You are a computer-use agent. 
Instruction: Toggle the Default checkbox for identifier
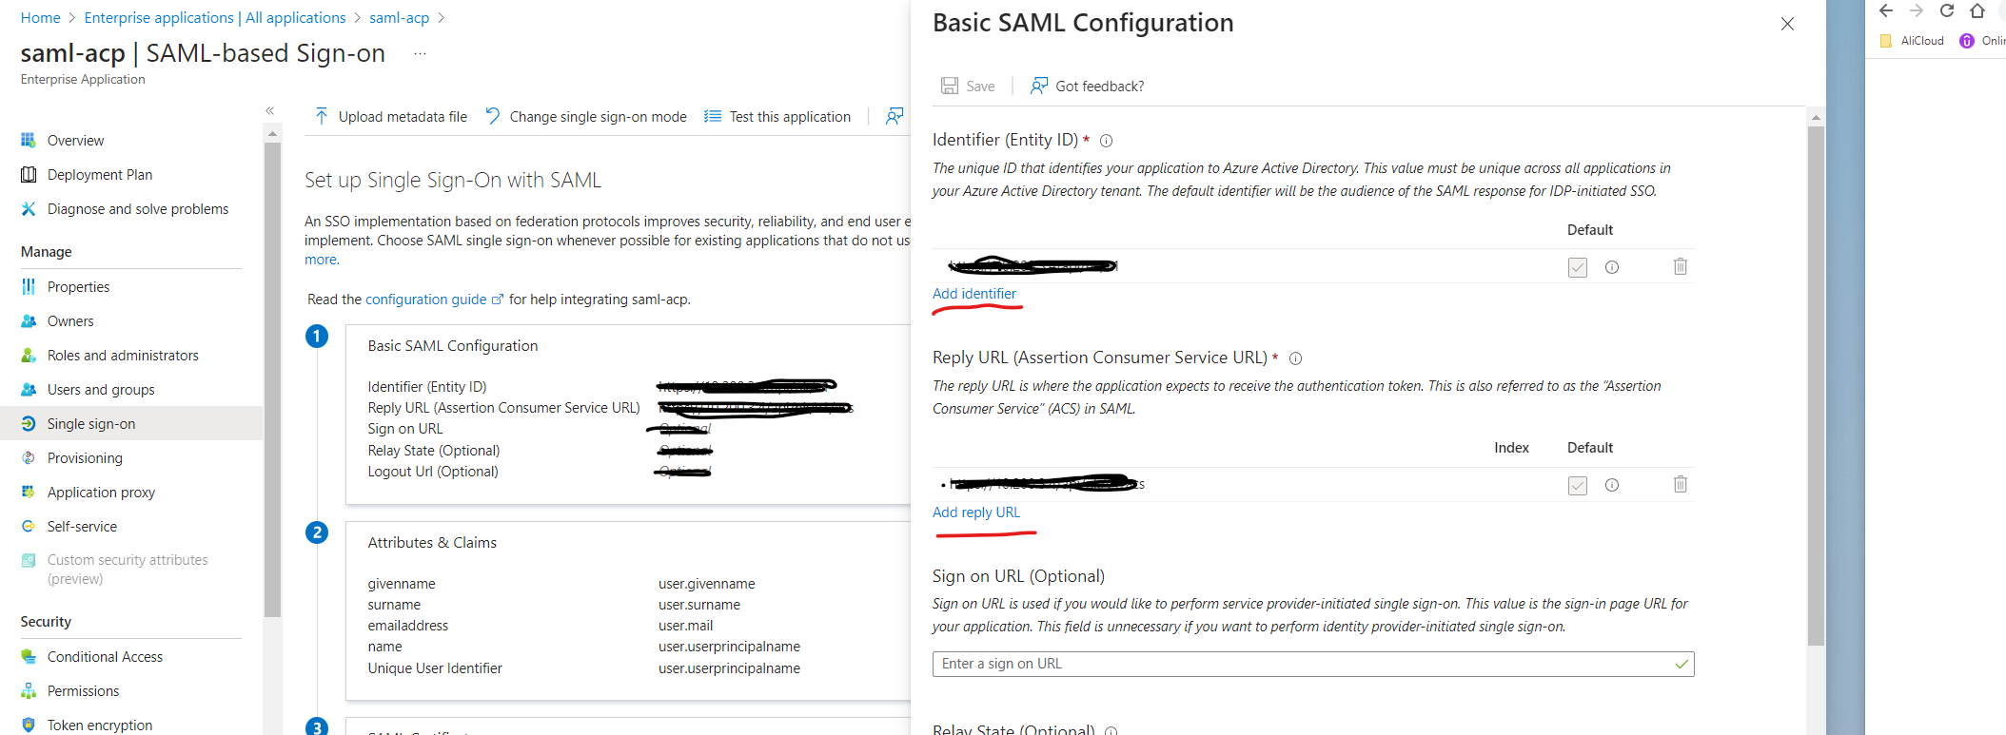(1577, 267)
